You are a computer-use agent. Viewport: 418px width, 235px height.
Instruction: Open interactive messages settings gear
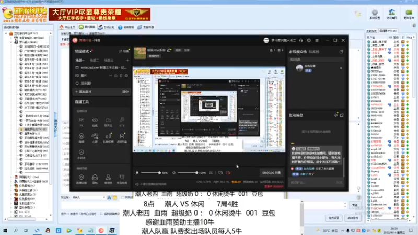[x=336, y=115]
